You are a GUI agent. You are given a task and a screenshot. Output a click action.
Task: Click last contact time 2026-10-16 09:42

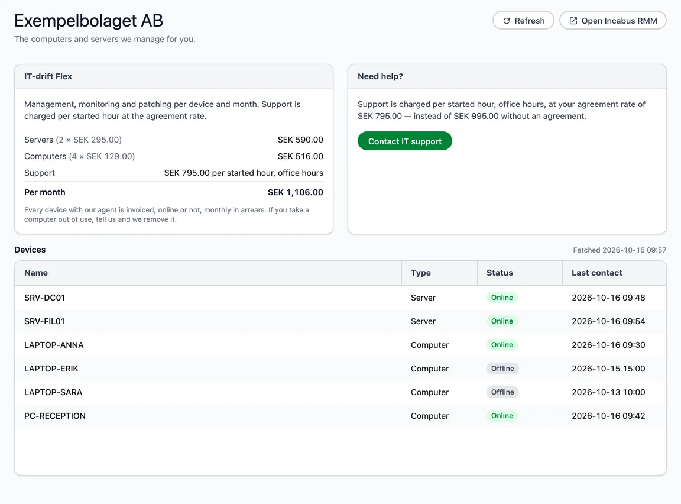coord(608,416)
